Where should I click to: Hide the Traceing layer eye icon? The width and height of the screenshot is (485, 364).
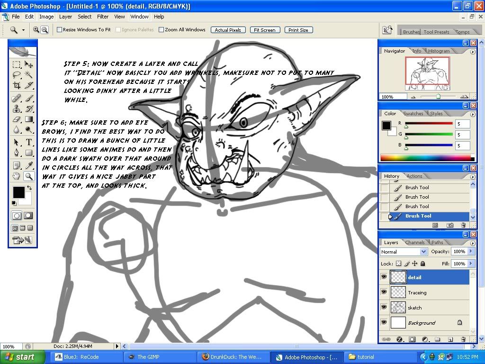[384, 292]
